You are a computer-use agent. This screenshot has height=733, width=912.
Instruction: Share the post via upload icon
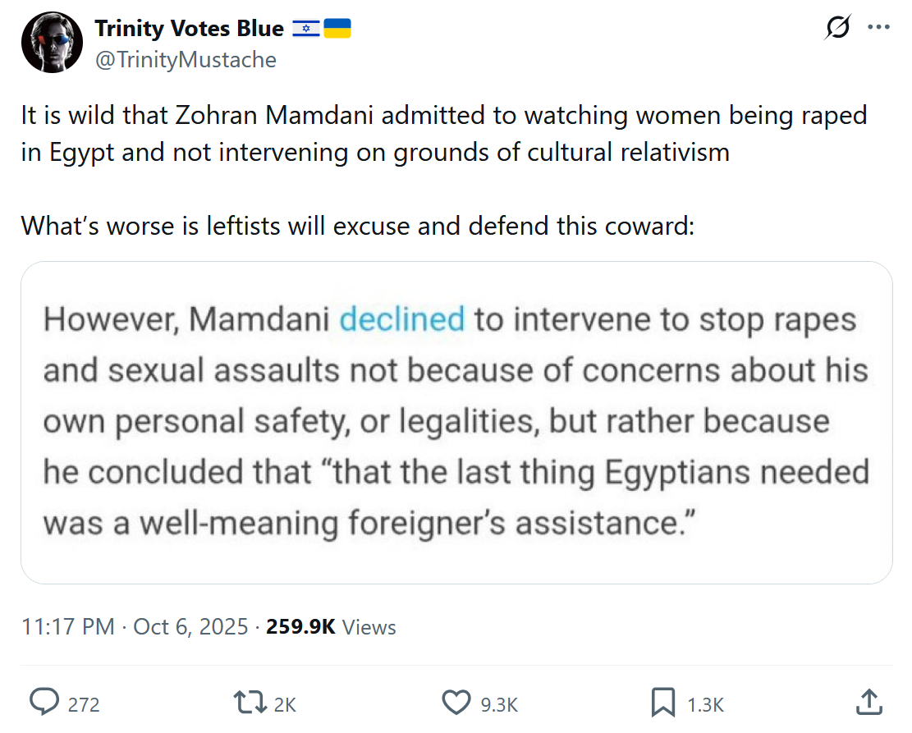tap(868, 702)
